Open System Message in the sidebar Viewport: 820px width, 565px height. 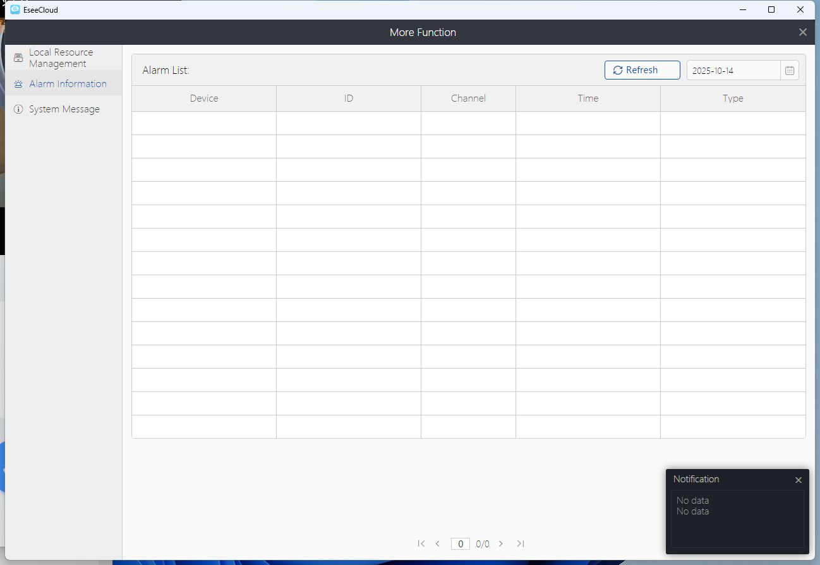(64, 109)
